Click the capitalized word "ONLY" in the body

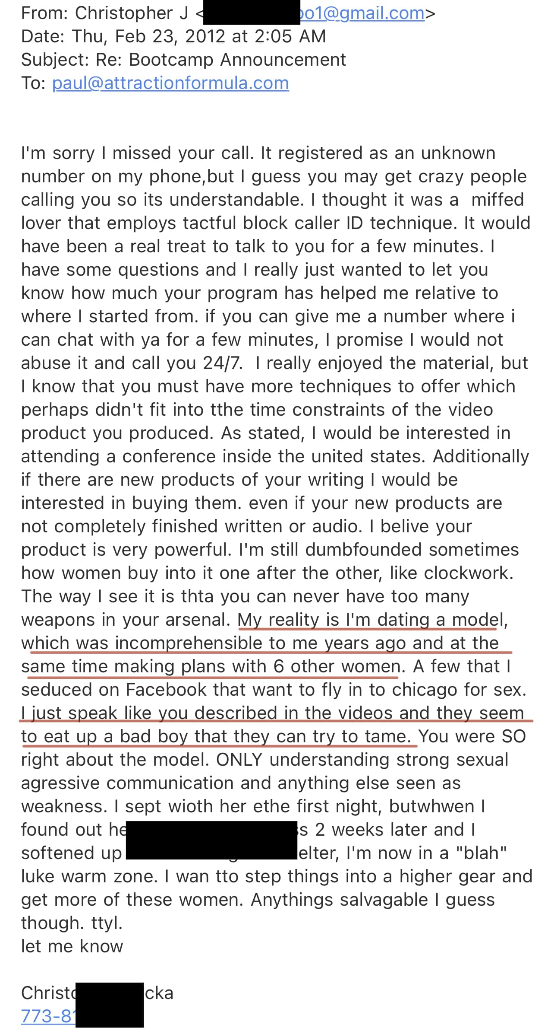pyautogui.click(x=239, y=760)
